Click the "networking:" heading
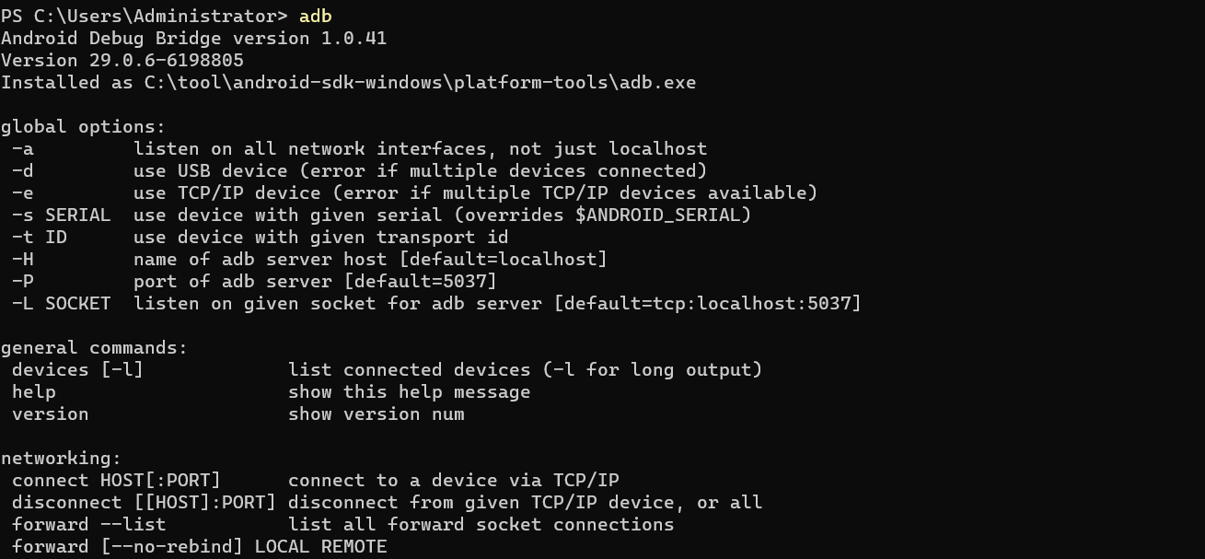 pyautogui.click(x=61, y=458)
